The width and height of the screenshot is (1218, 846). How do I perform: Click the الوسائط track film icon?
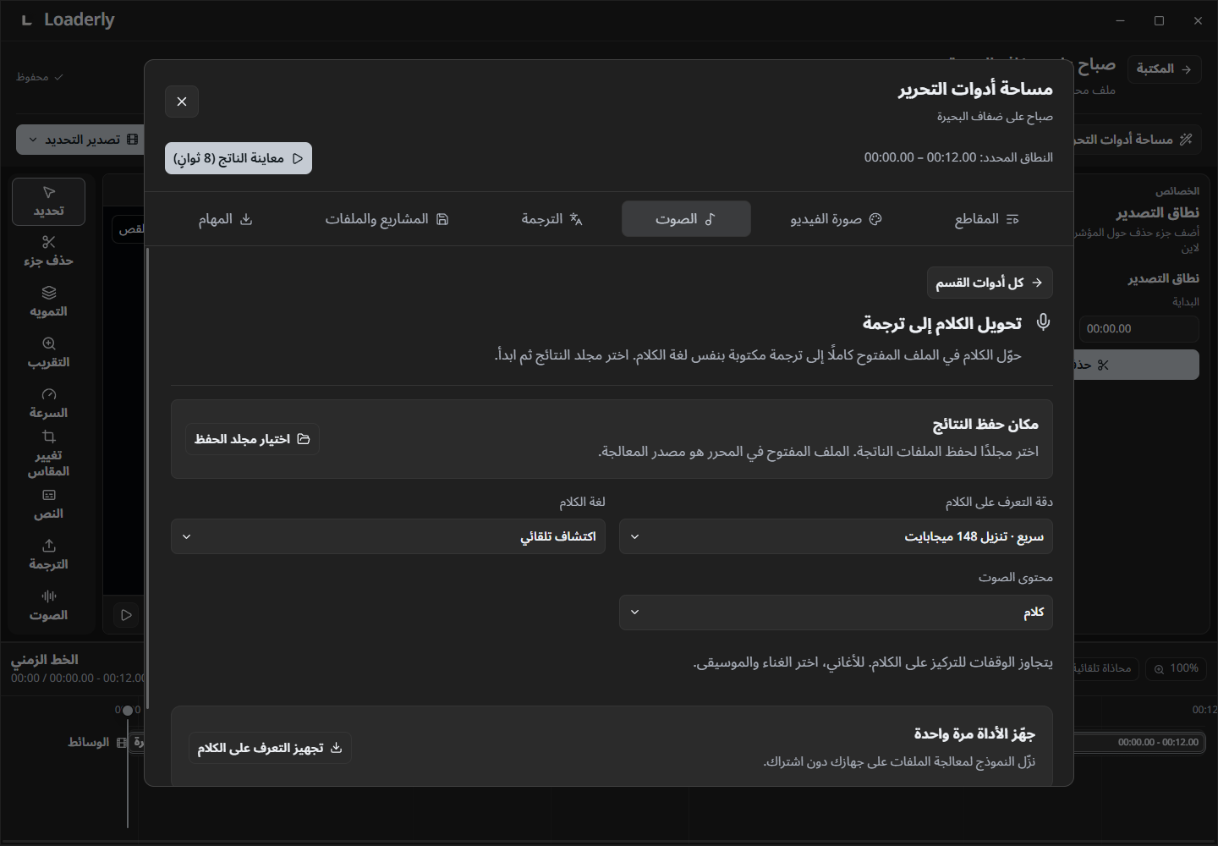pyautogui.click(x=122, y=742)
